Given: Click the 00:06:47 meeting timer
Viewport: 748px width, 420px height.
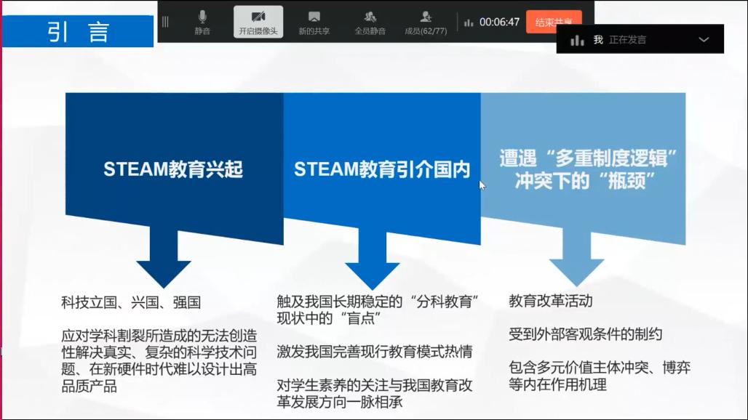Looking at the screenshot, I should pos(498,22).
